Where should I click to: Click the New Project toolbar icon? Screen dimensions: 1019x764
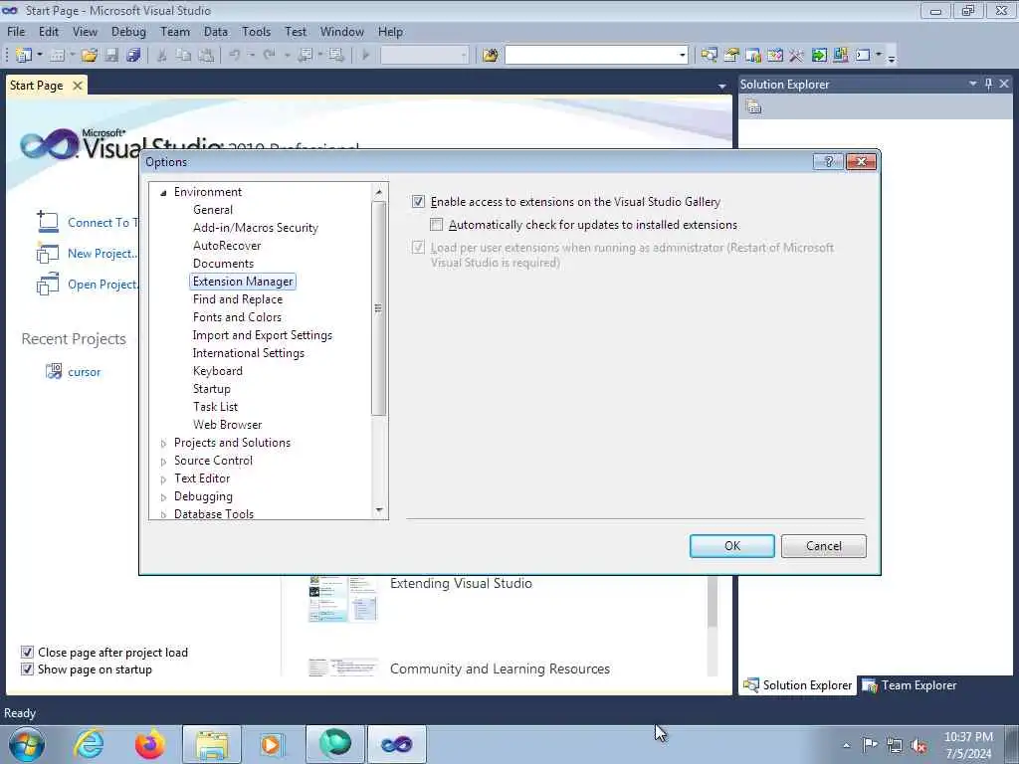(24, 56)
